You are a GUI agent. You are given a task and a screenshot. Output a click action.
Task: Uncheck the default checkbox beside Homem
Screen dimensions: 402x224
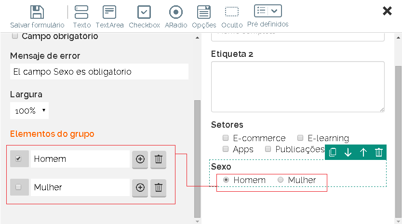(x=19, y=159)
